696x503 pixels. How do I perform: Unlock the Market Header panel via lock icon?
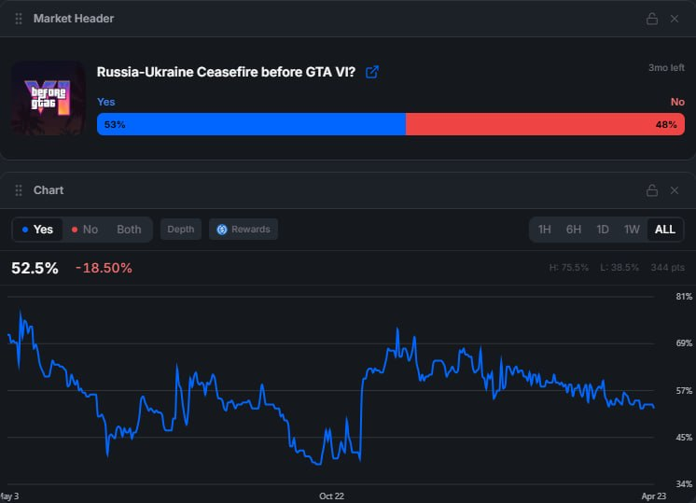(x=651, y=19)
